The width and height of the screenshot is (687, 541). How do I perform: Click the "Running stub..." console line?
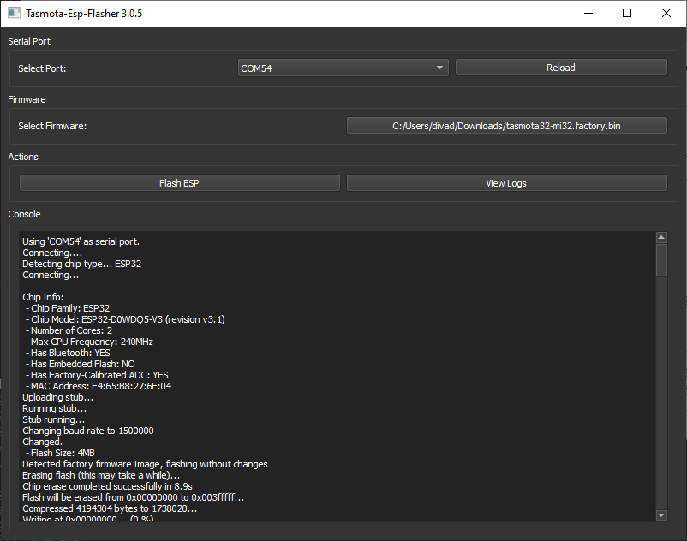54,409
